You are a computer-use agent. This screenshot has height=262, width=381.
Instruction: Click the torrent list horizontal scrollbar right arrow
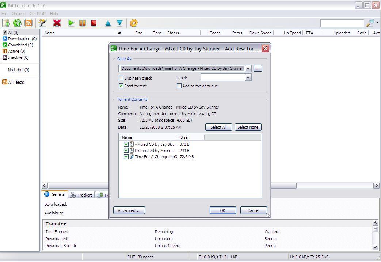[x=376, y=186]
